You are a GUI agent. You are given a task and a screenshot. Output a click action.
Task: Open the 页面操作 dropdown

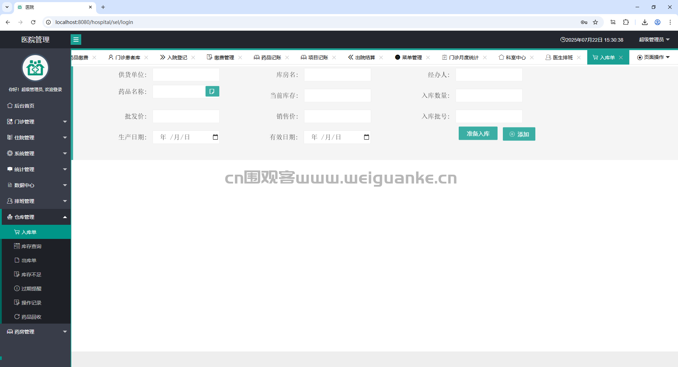tap(653, 57)
